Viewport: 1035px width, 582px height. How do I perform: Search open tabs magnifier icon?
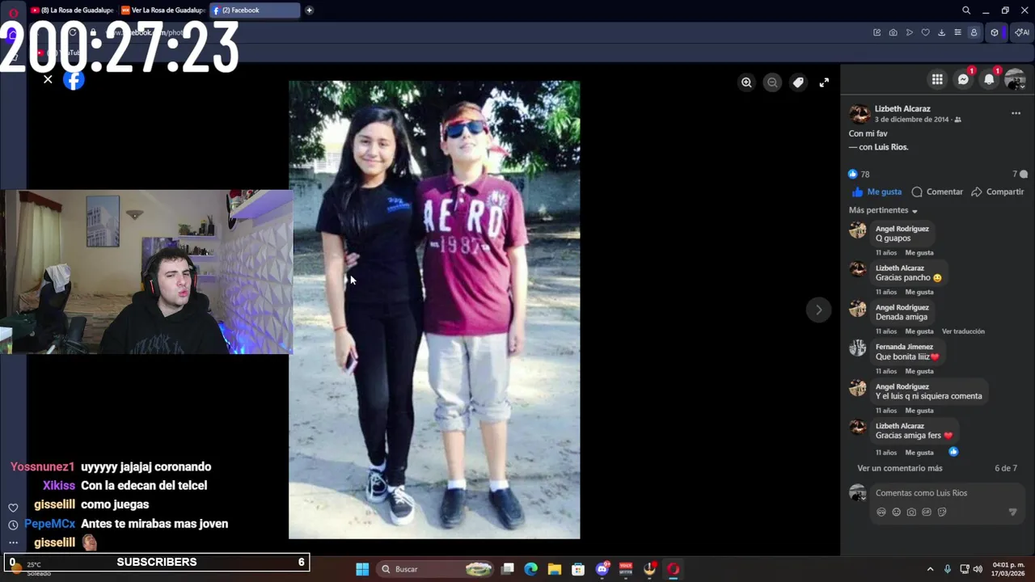click(966, 11)
